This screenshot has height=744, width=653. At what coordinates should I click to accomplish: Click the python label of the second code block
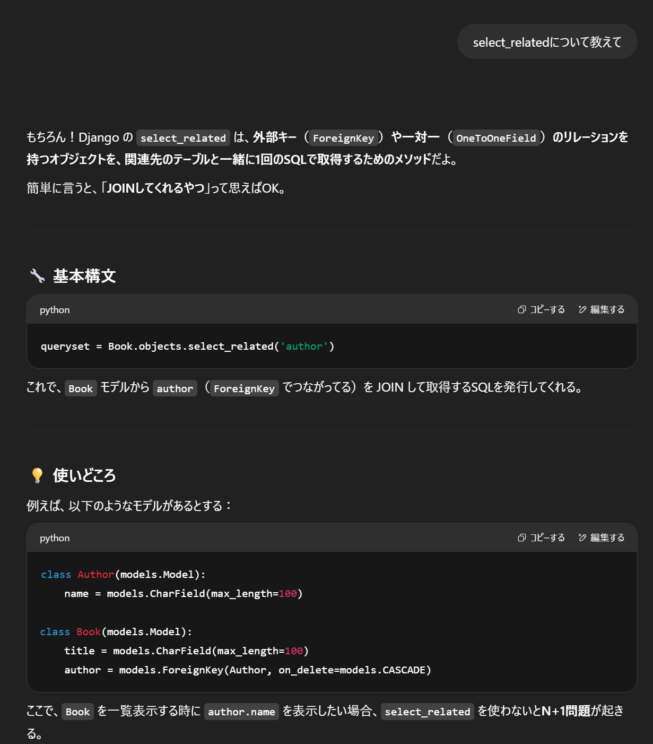pos(55,538)
